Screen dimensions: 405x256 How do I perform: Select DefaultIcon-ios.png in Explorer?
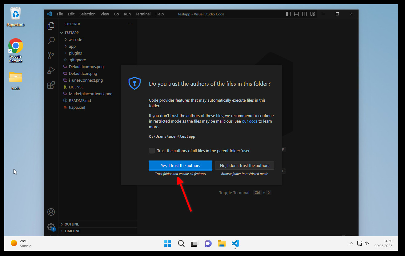coord(98,67)
